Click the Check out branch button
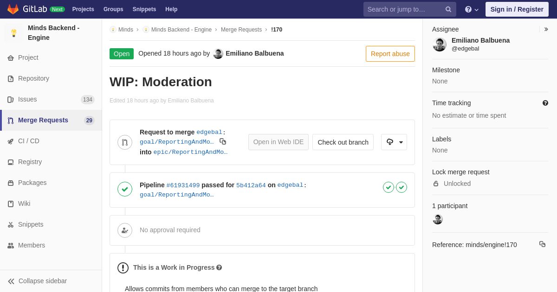Screen dimensions: 557x292 343,142
